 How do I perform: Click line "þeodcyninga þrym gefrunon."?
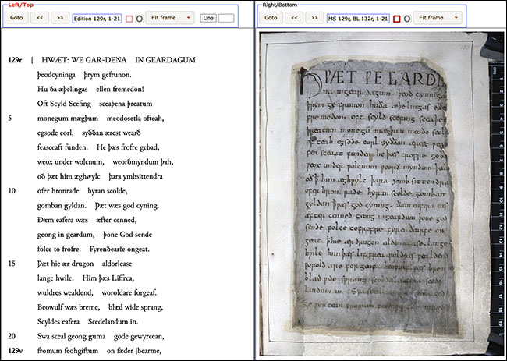point(84,75)
